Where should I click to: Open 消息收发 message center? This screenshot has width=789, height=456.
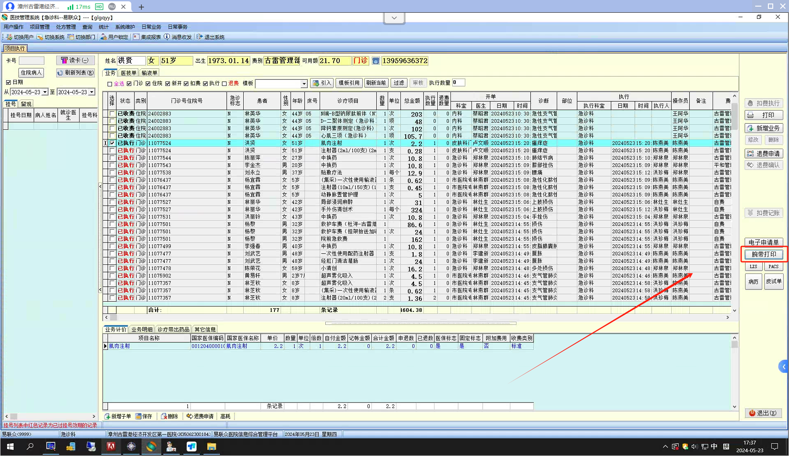(x=178, y=37)
